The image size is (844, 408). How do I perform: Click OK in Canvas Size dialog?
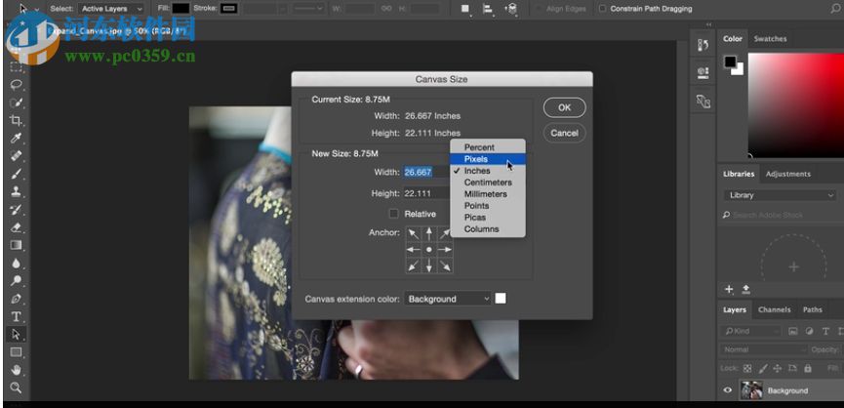[x=564, y=107]
